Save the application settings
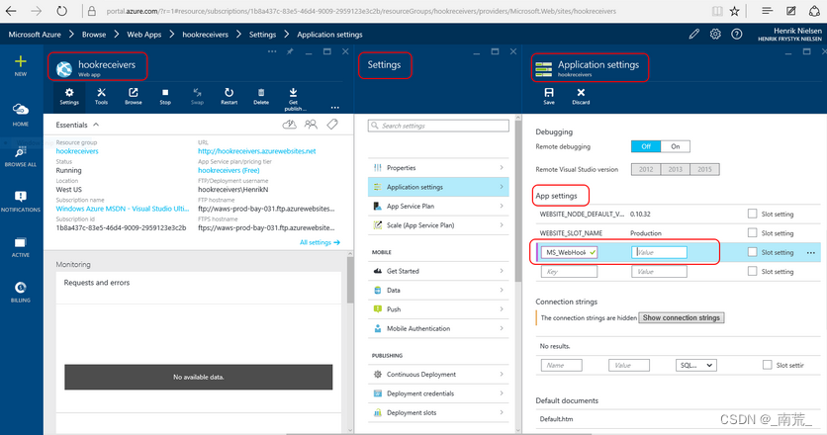827x435 pixels. 549,97
